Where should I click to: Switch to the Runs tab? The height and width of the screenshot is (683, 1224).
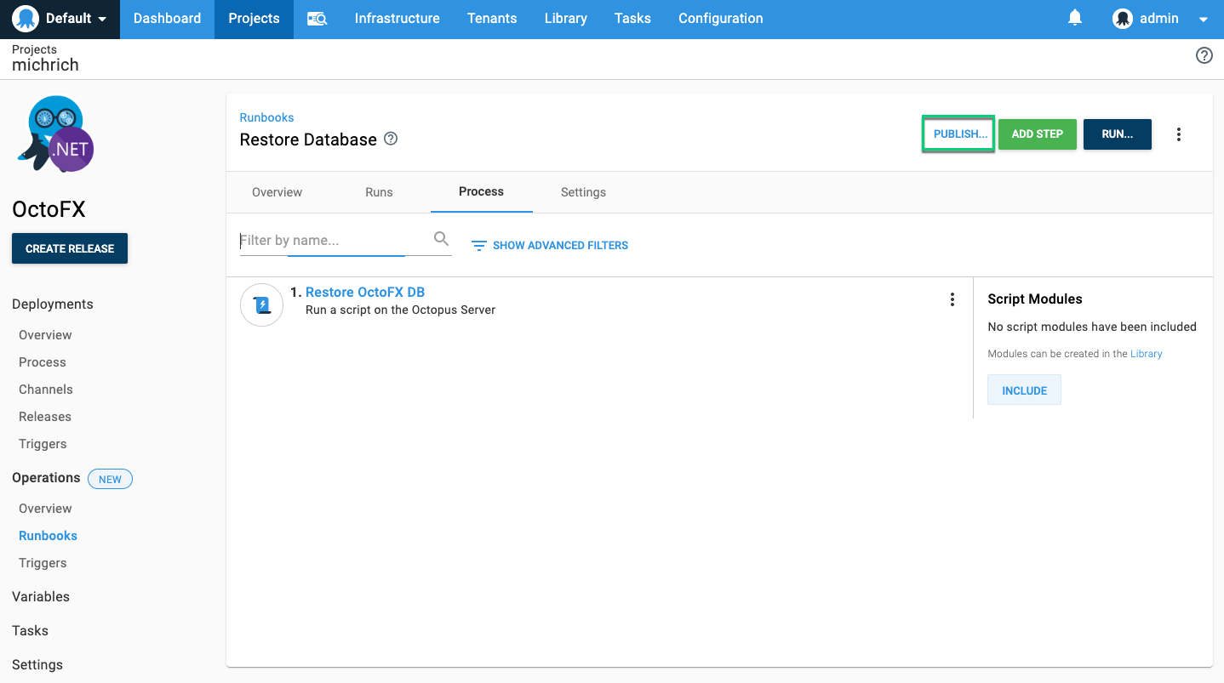(378, 192)
